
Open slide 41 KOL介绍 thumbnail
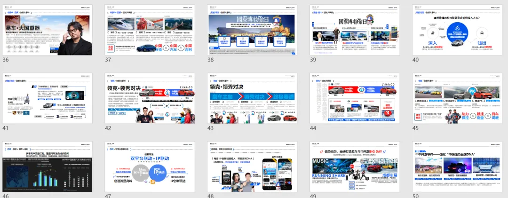48,98
